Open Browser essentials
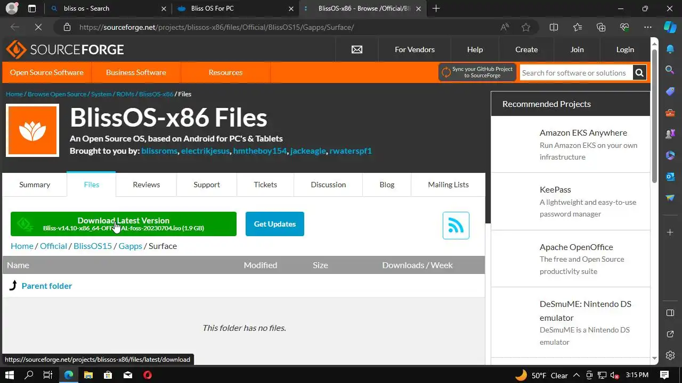Viewport: 682px width, 383px height. pyautogui.click(x=624, y=27)
